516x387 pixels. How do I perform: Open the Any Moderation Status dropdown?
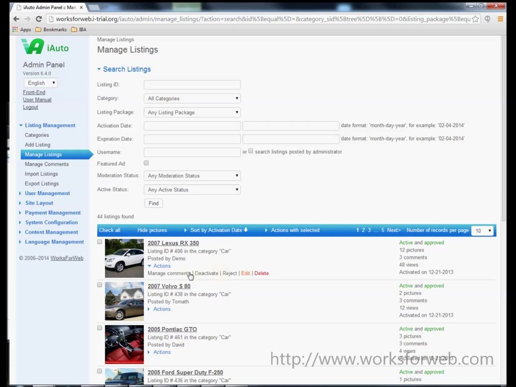(192, 176)
